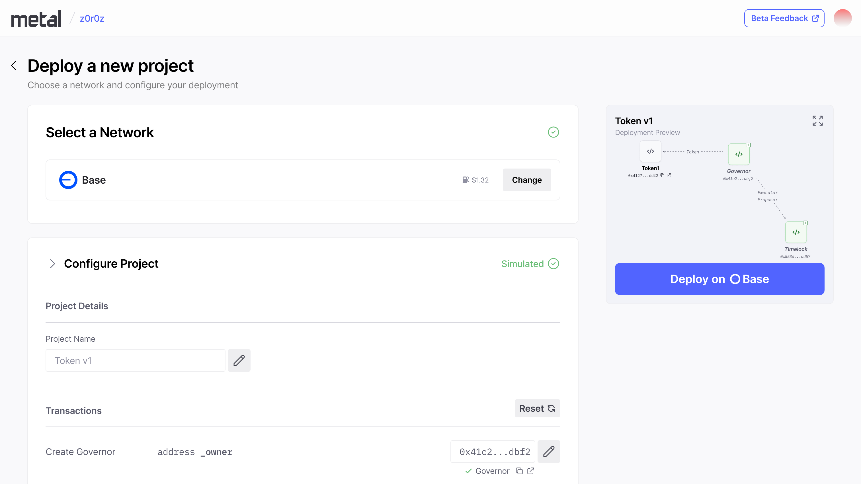The height and width of the screenshot is (484, 861).
Task: Click the metal logo
Action: 36,19
